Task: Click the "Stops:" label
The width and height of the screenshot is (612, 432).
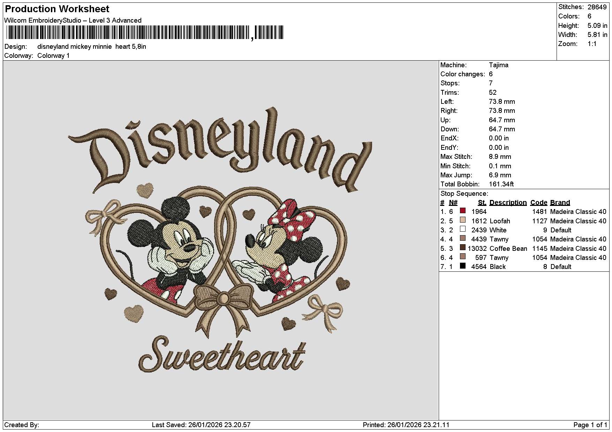Action: [x=450, y=83]
